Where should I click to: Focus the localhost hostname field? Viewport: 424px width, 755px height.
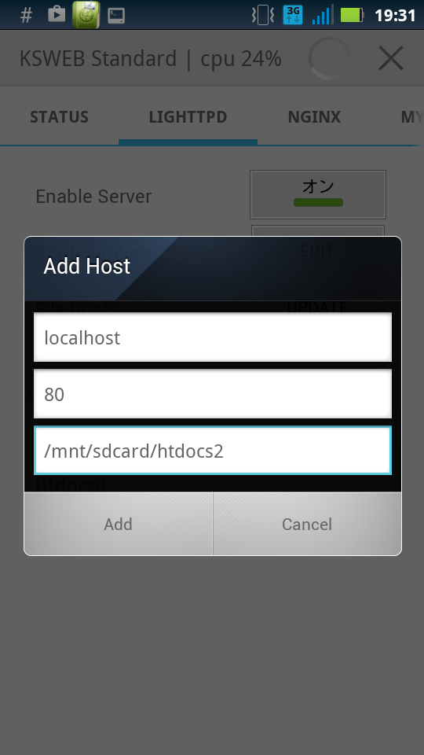pyautogui.click(x=213, y=337)
